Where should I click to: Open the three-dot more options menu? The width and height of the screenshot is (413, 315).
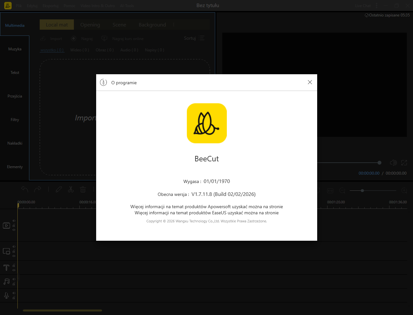[377, 6]
